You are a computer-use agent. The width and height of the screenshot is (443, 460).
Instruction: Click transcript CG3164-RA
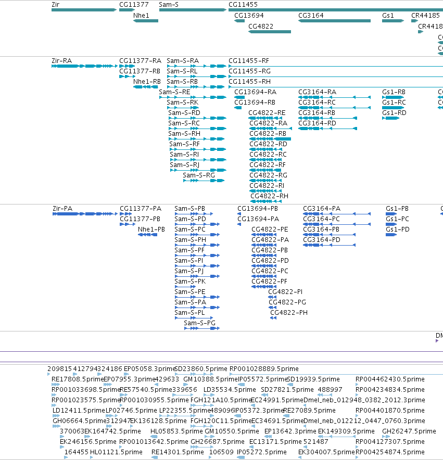tap(334, 97)
